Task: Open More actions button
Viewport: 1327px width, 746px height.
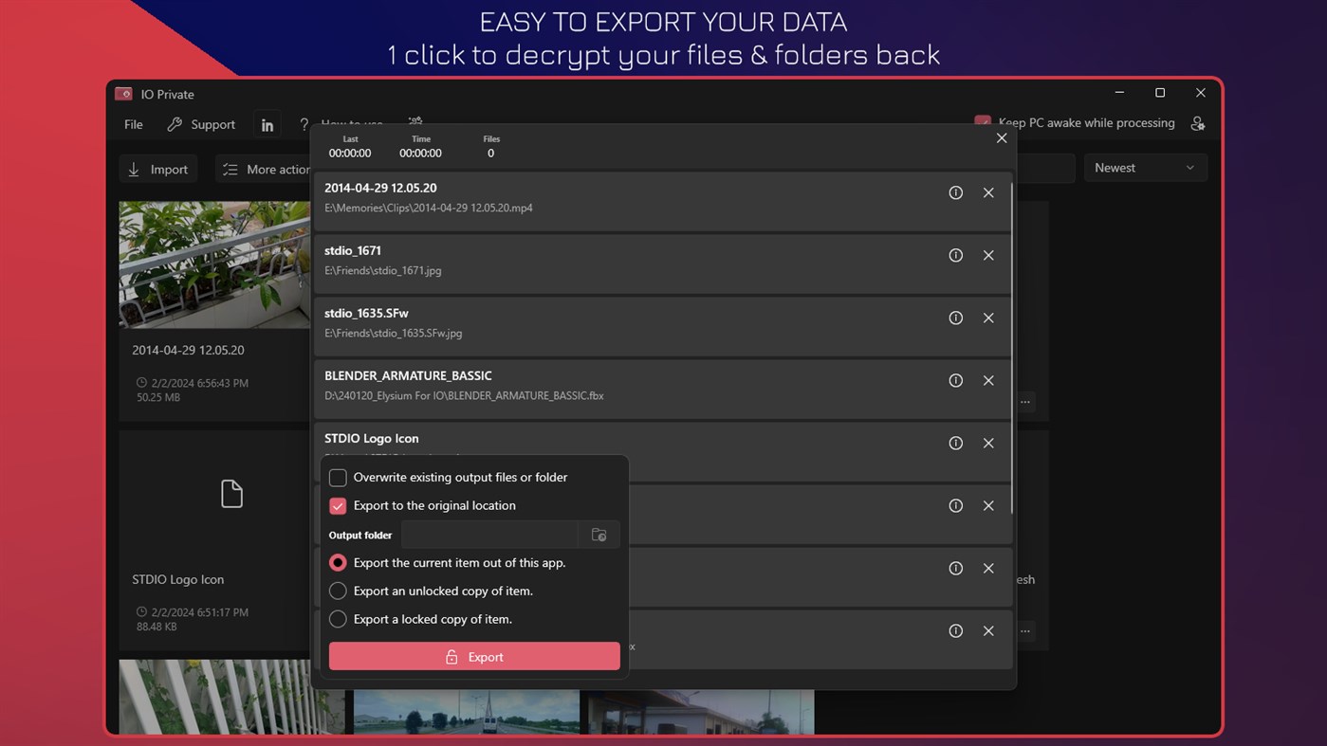Action: 266,169
